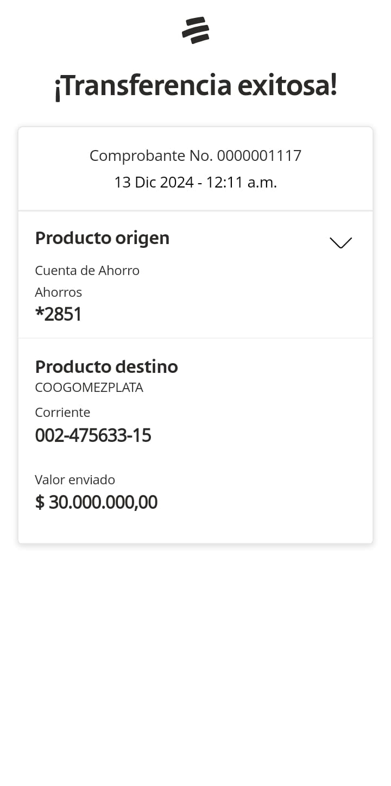This screenshot has width=391, height=786.
Task: Click the dollar sign before the amount
Action: tap(40, 502)
